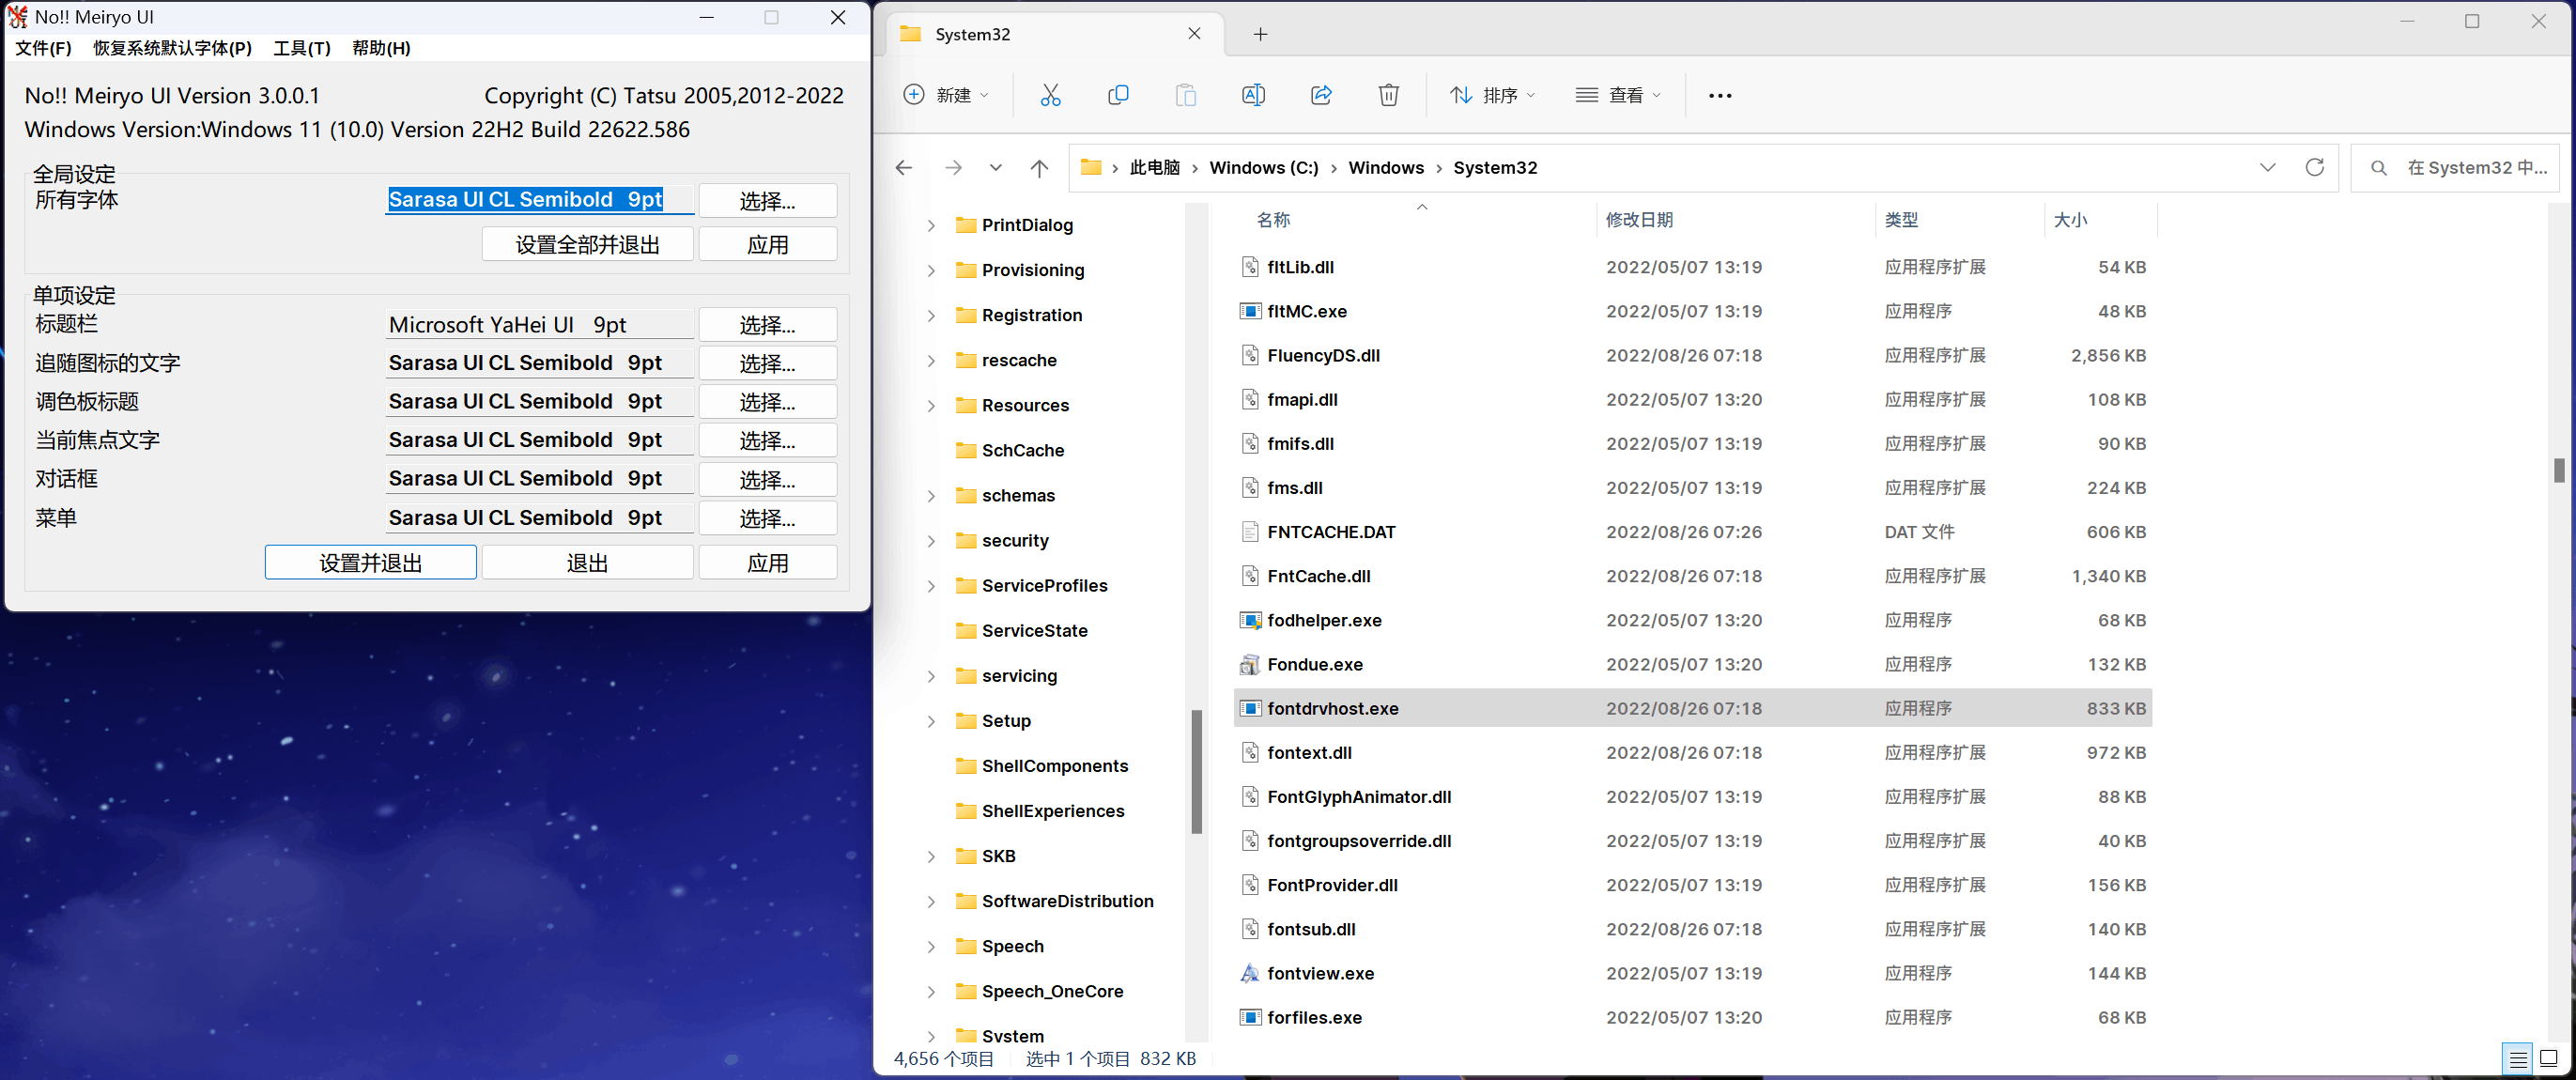
Task: Expand the security folder tree node
Action: click(x=931, y=541)
